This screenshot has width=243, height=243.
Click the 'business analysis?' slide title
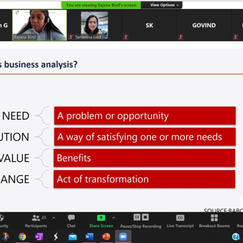pyautogui.click(x=41, y=64)
